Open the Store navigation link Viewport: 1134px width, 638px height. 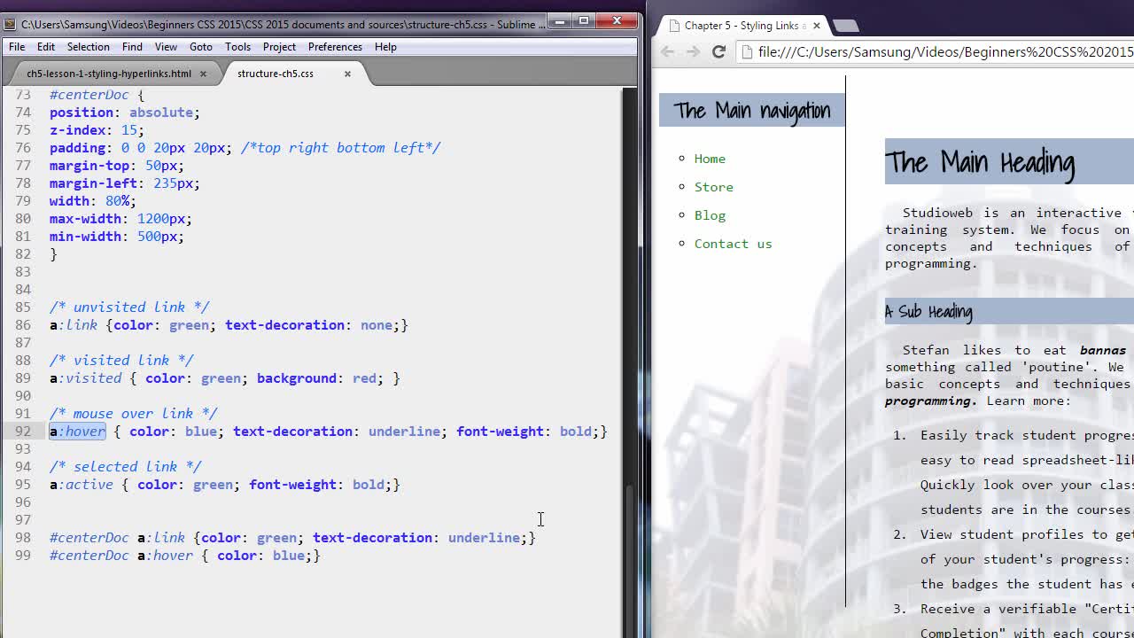[713, 187]
